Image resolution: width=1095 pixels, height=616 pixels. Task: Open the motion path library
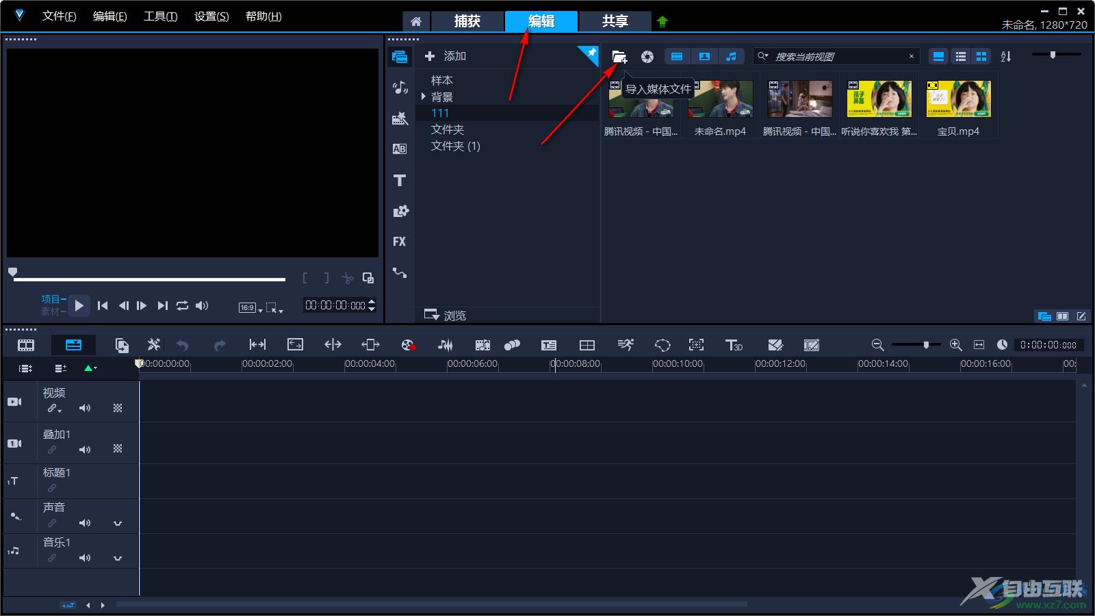(400, 272)
